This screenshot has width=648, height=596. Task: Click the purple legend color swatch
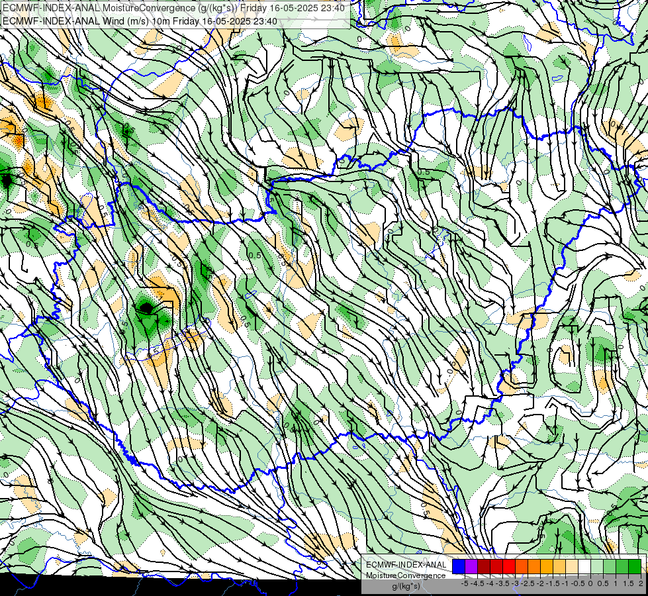pos(471,566)
